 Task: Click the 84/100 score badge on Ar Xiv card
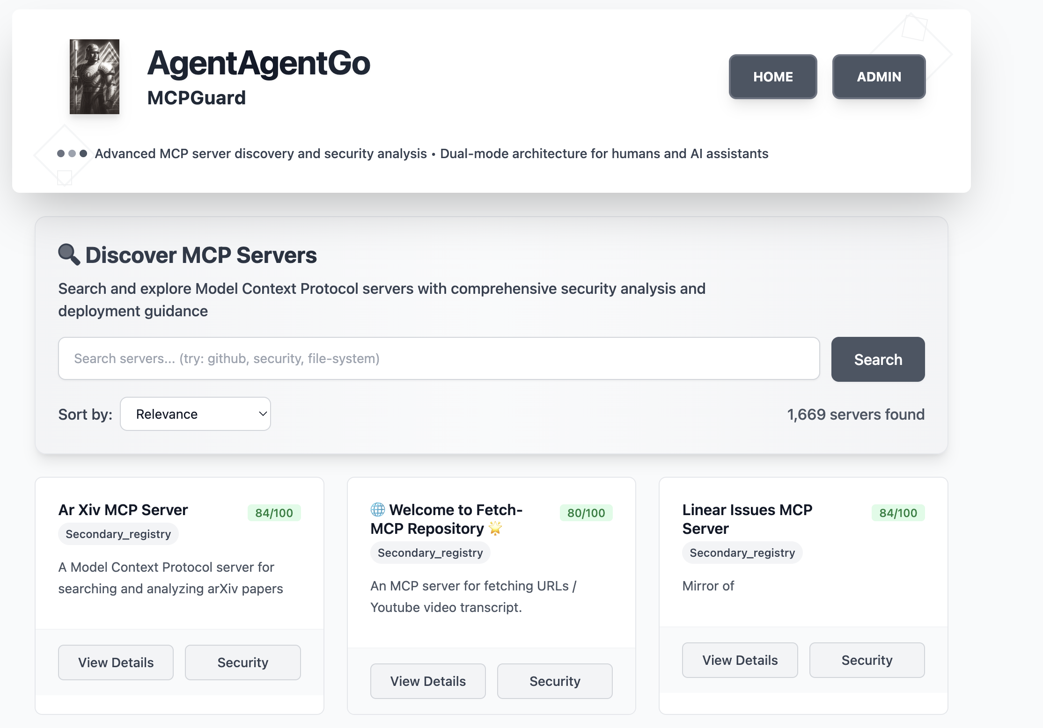(274, 513)
